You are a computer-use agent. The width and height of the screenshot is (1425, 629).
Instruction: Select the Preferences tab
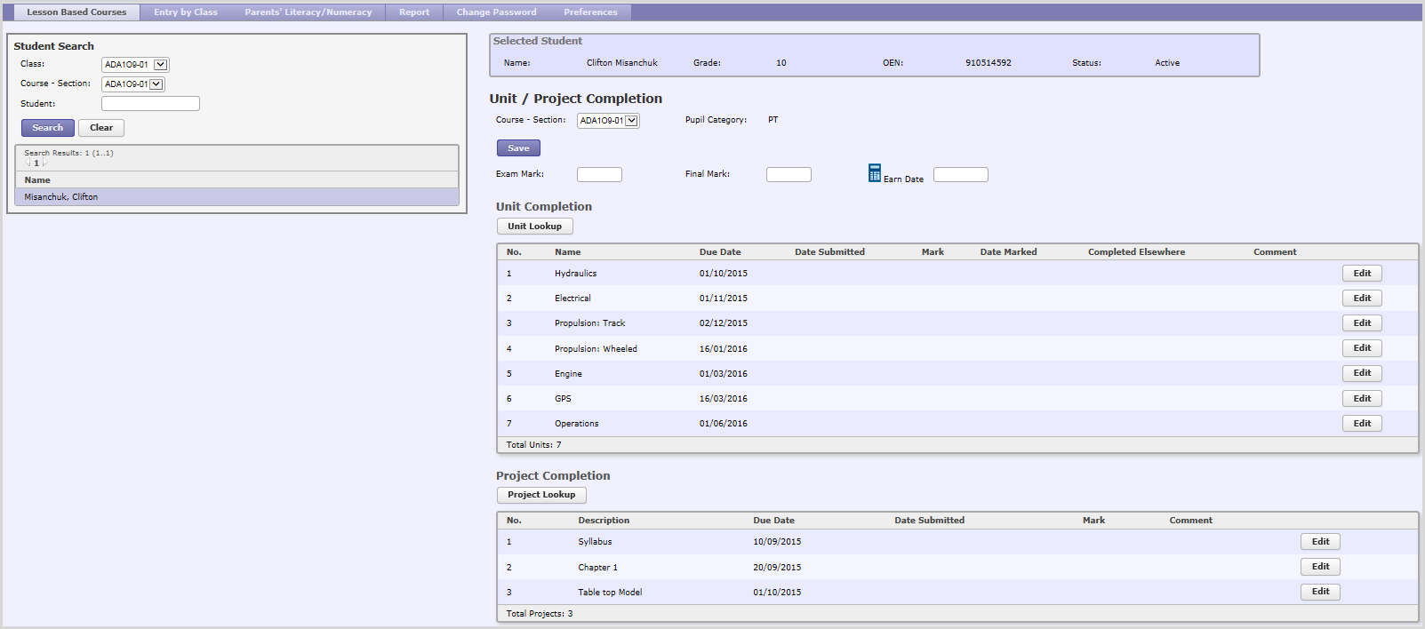590,12
